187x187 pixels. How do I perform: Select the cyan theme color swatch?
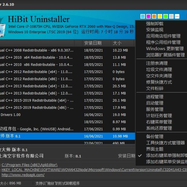(143, 16)
